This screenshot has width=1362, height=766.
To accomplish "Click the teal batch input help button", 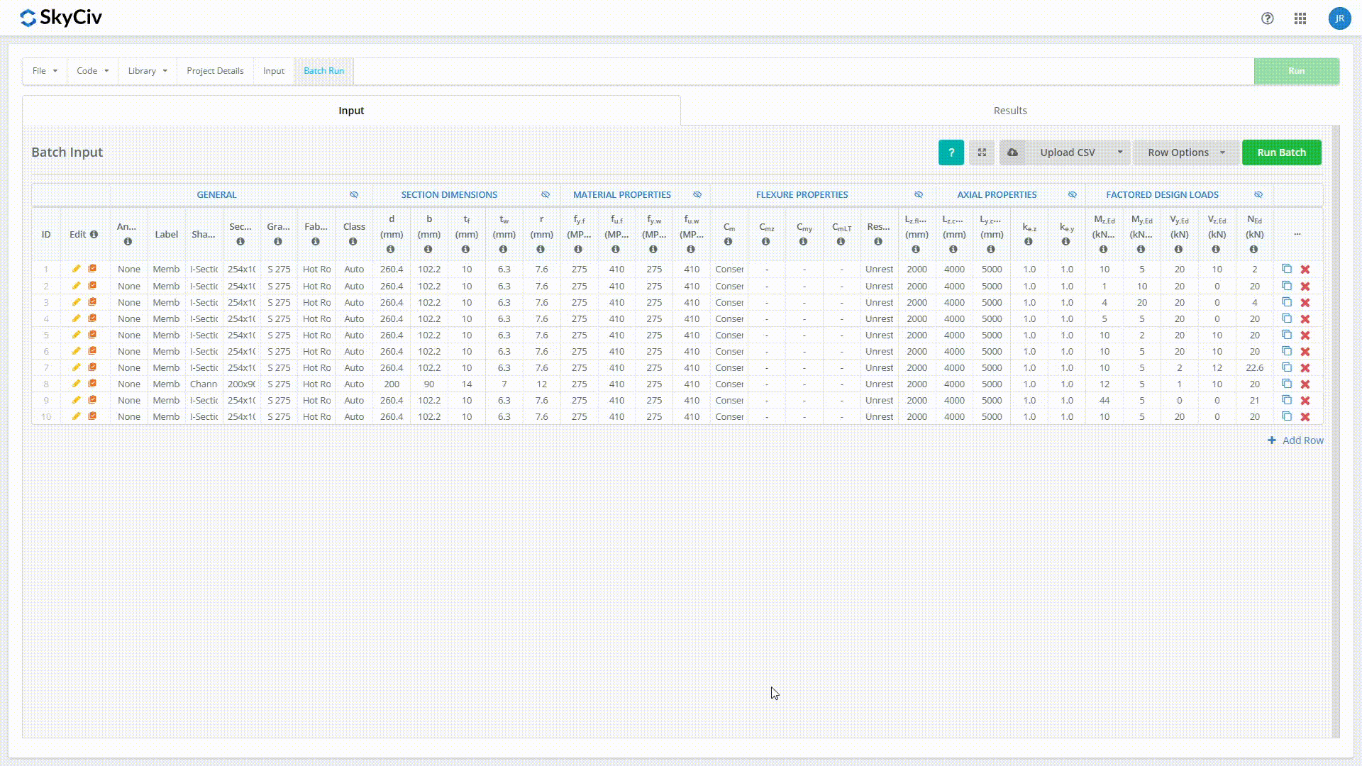I will 951,152.
